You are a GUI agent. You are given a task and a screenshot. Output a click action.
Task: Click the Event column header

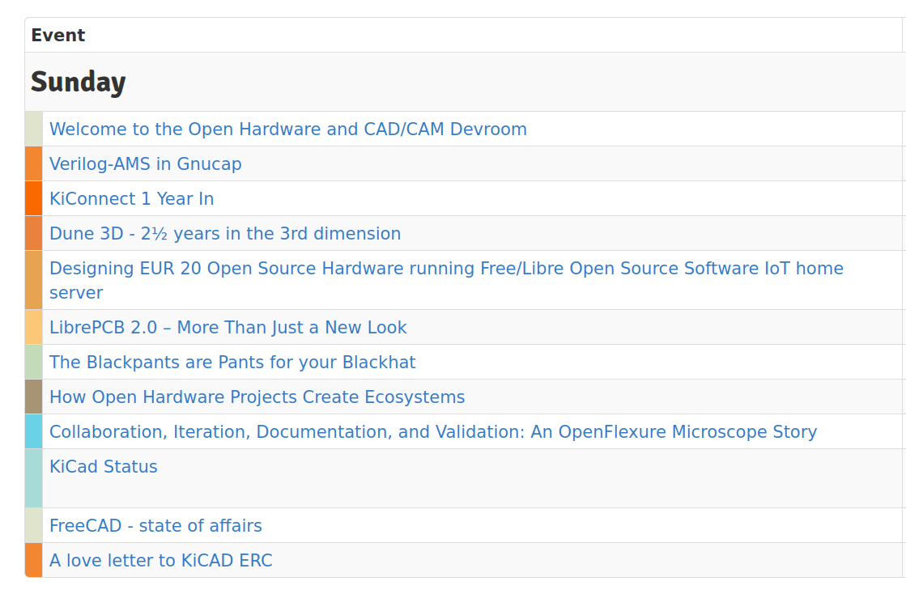(57, 35)
